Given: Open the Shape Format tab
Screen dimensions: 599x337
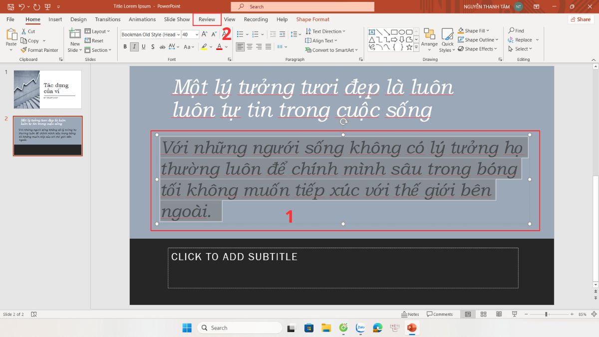Looking at the screenshot, I should coord(313,19).
